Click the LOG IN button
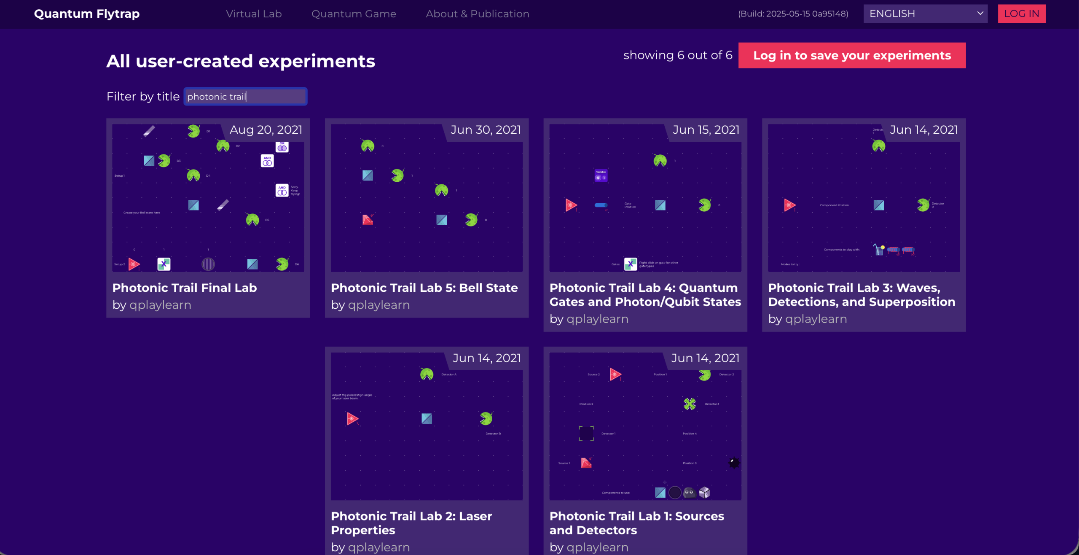Viewport: 1079px width, 555px height. point(1021,13)
